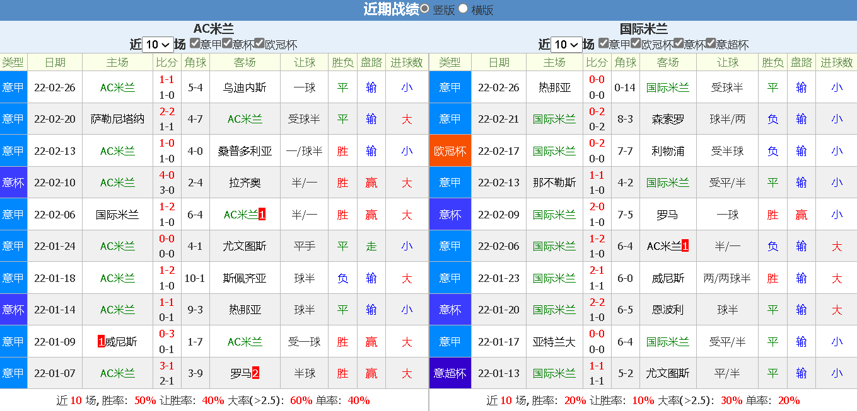Image resolution: width=857 pixels, height=411 pixels.
Task: Open 恩波利 team link
Action: point(668,310)
